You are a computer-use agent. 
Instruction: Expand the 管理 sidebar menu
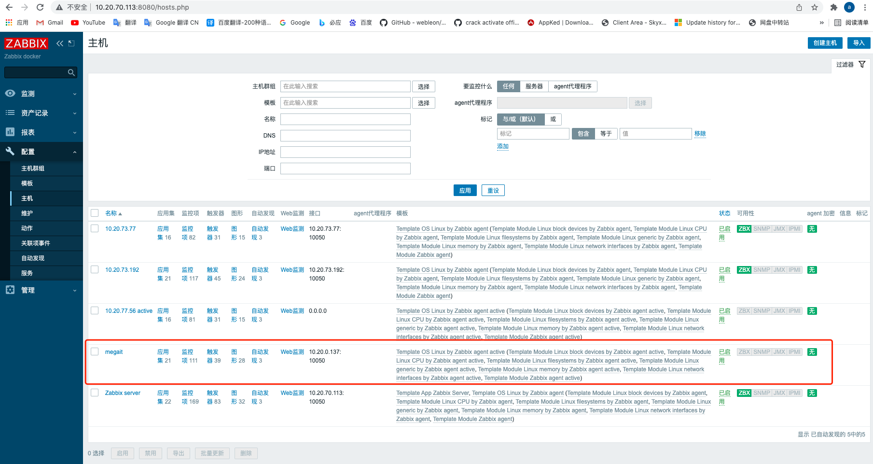tap(42, 290)
